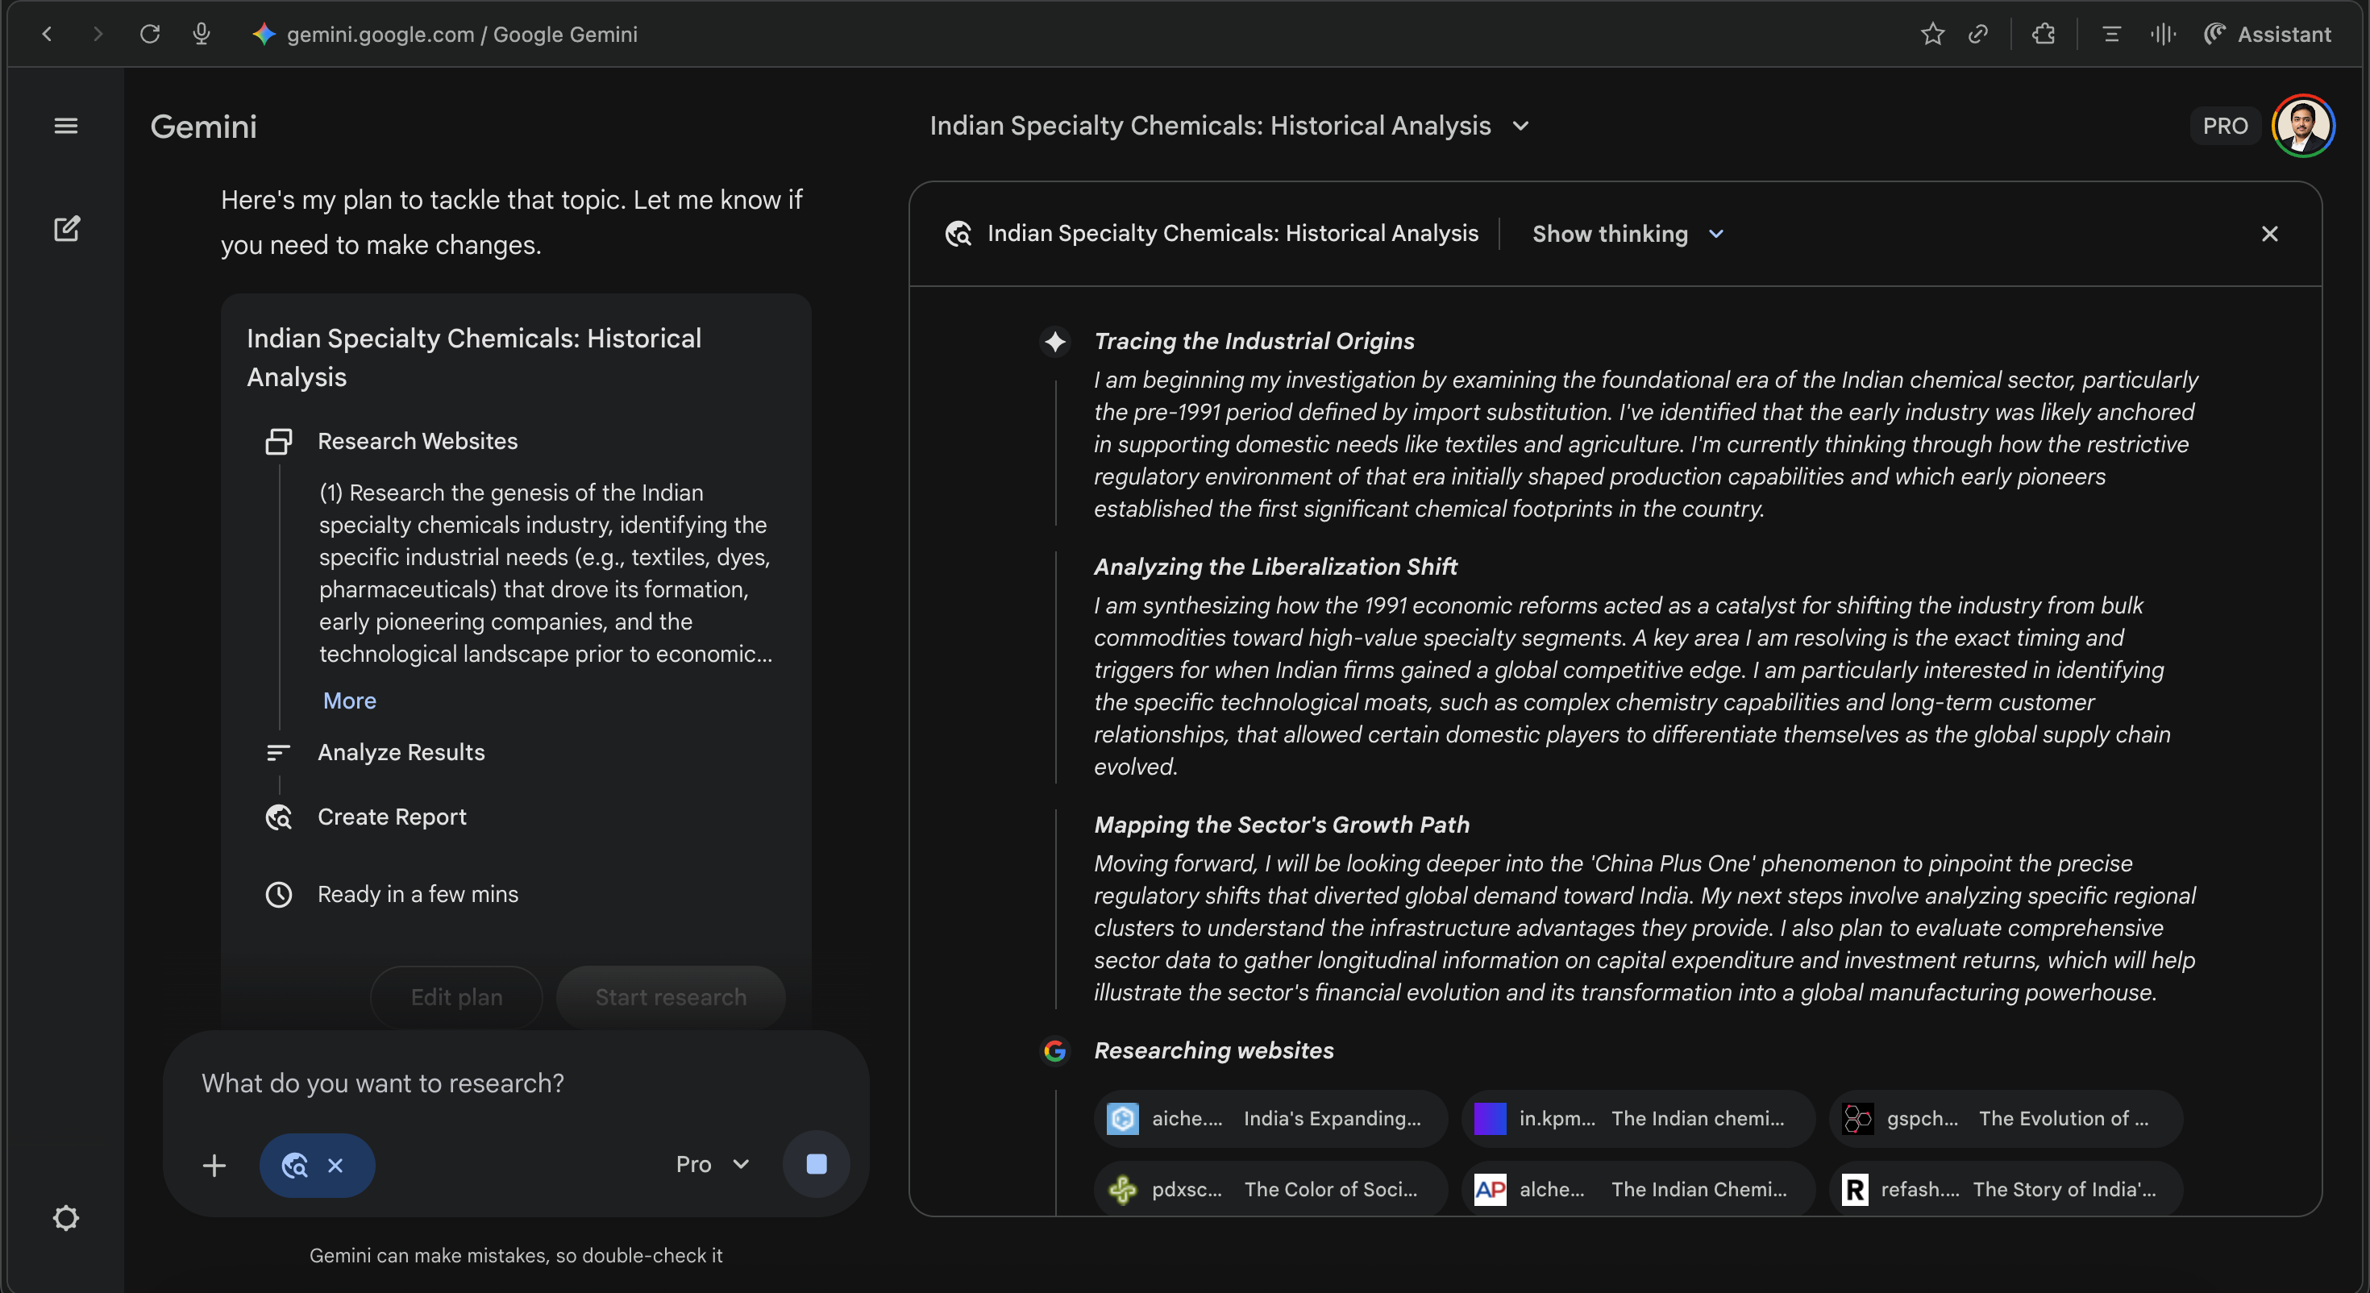Bookmark page with star icon
This screenshot has height=1293, width=2370.
(x=1932, y=34)
